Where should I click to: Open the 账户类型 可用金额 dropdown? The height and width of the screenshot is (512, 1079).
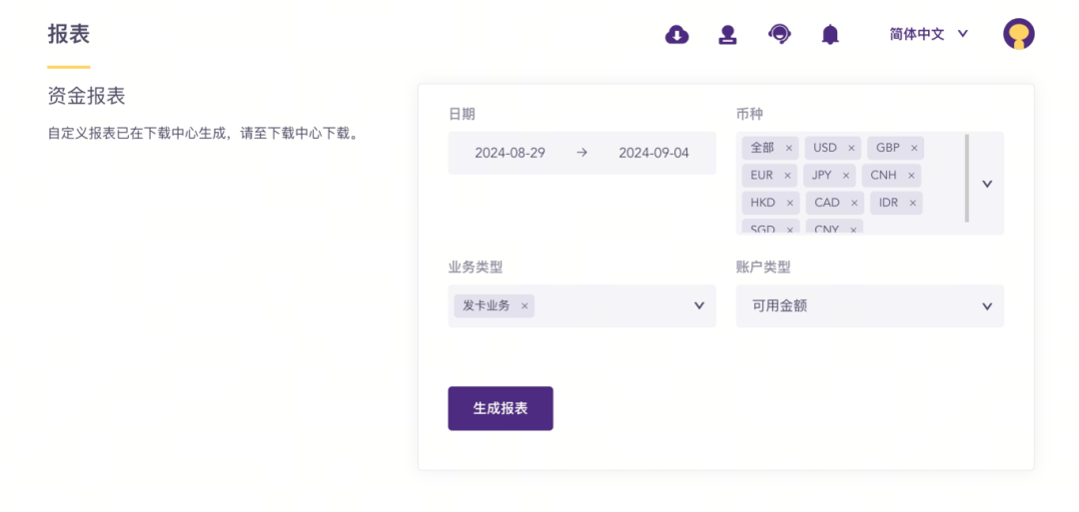pos(870,305)
